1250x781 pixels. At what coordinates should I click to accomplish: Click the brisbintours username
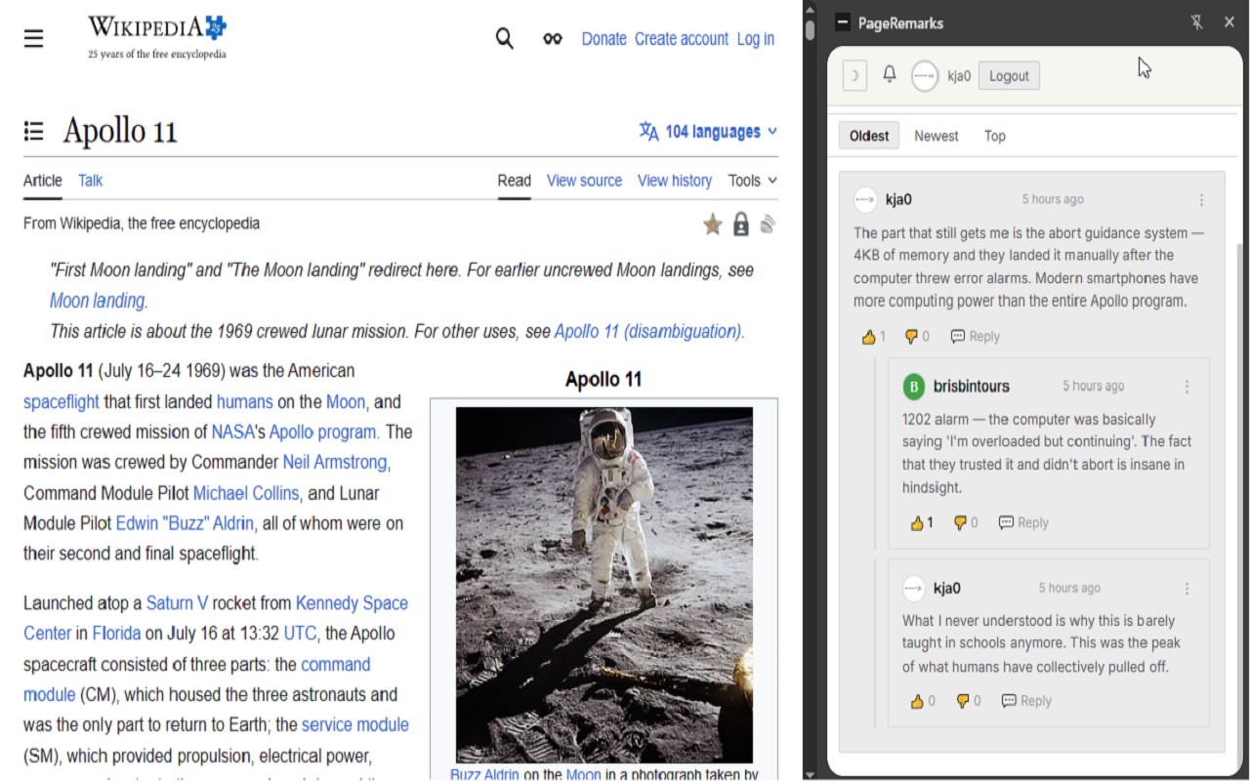[x=972, y=387]
